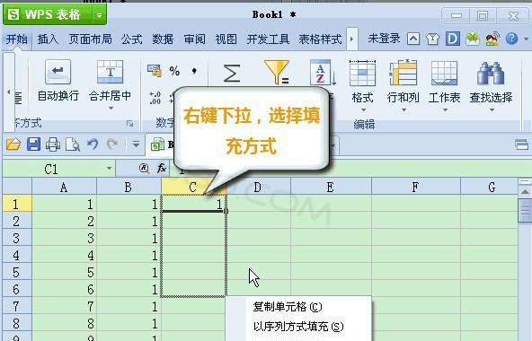Select row header 7

[x=17, y=306]
